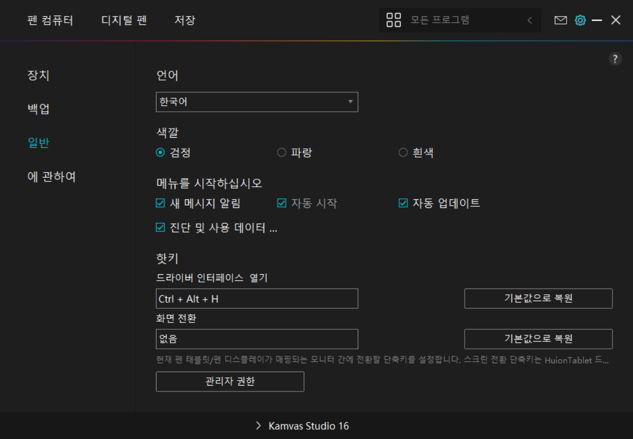Image resolution: width=633 pixels, height=439 pixels.
Task: Minimize the driver window
Action: 597,21
